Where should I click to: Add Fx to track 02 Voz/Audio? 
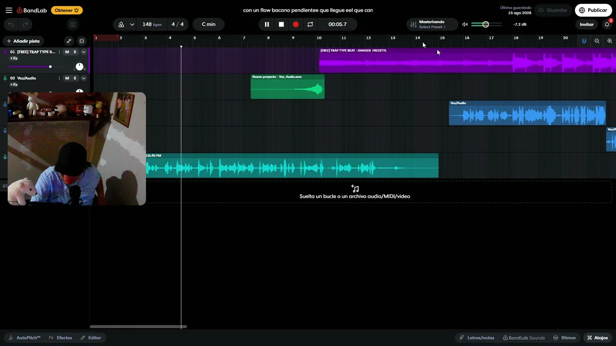[13, 85]
